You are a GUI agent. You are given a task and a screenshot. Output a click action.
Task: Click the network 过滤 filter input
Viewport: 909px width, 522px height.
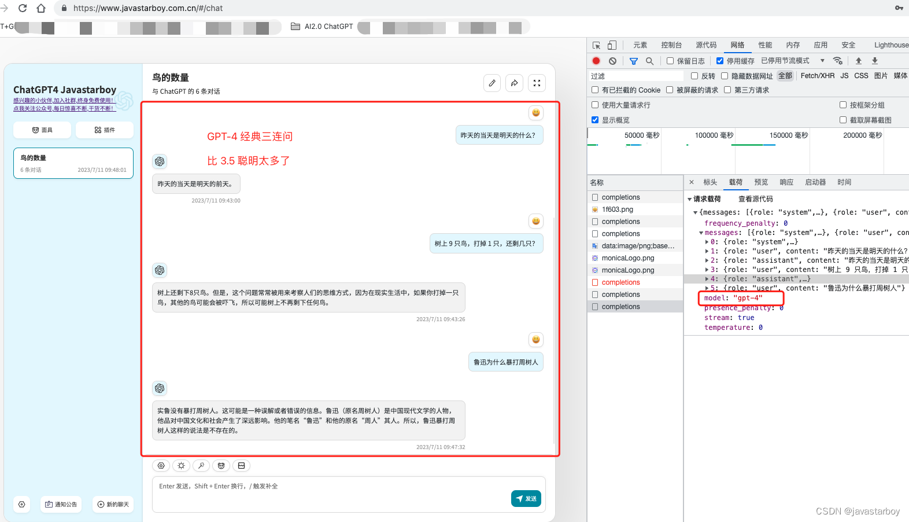636,76
